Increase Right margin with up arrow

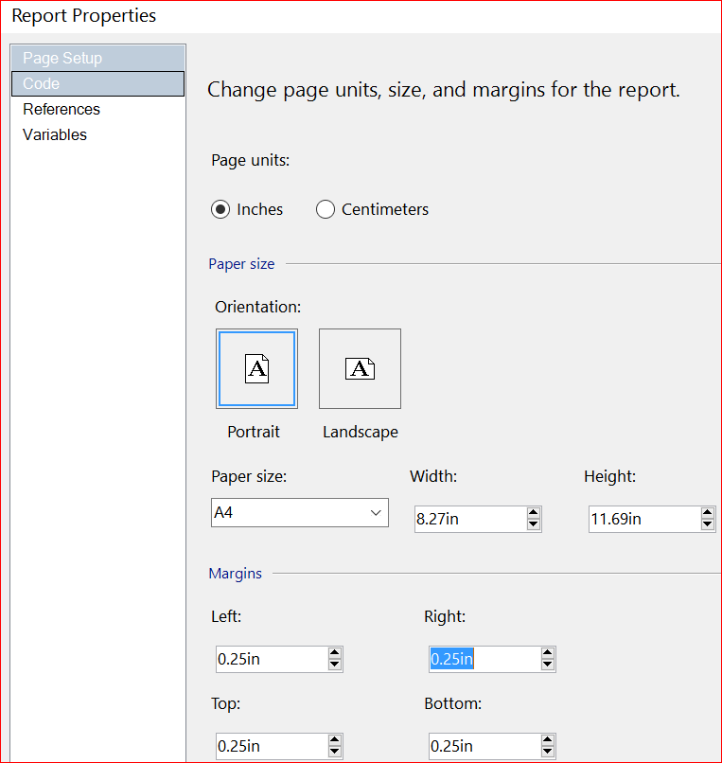point(548,653)
